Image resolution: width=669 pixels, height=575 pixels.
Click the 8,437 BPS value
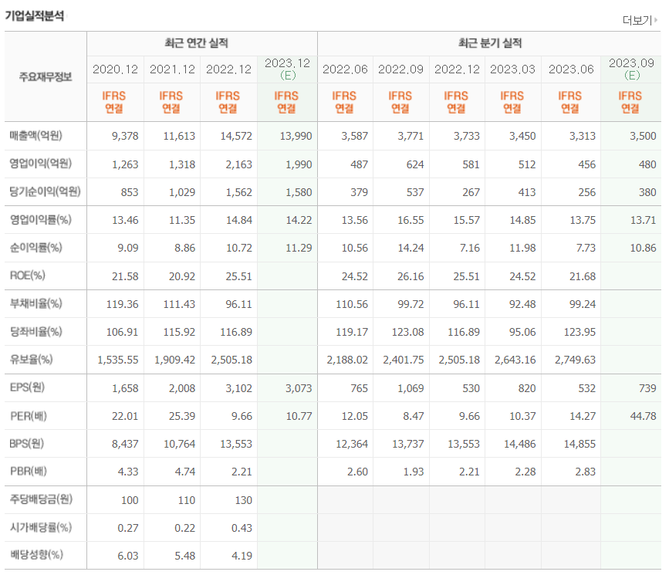(125, 444)
